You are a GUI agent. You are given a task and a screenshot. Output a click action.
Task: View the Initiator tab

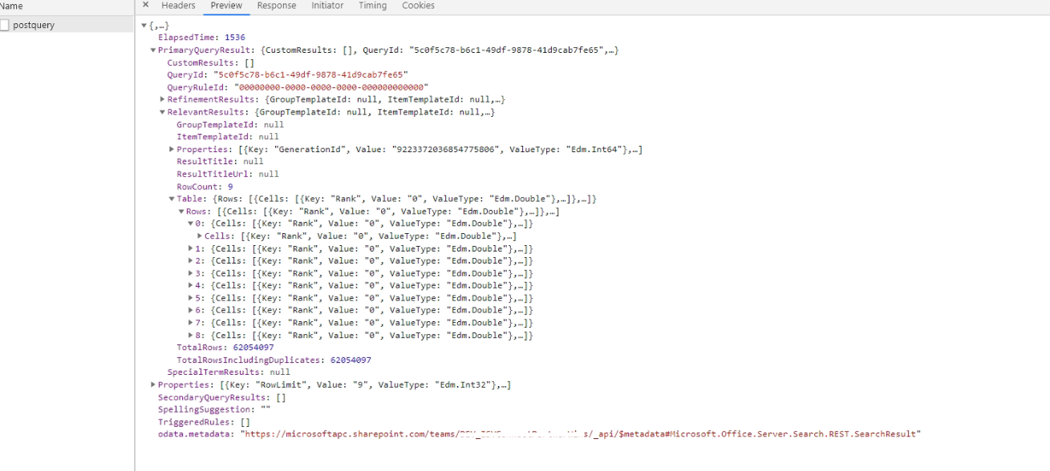pos(326,6)
